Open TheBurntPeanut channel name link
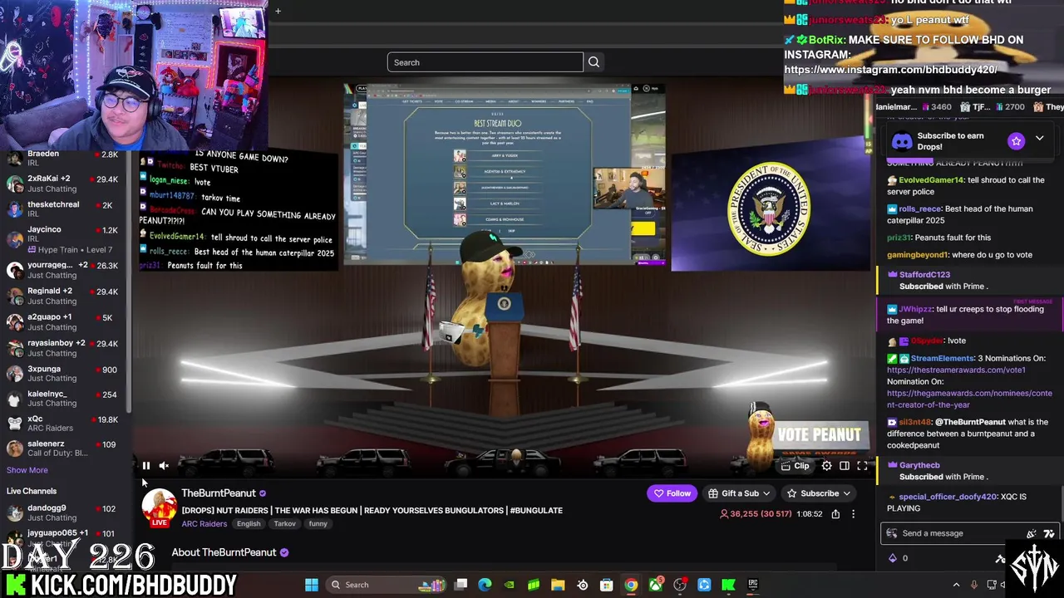The width and height of the screenshot is (1064, 598). (x=219, y=493)
